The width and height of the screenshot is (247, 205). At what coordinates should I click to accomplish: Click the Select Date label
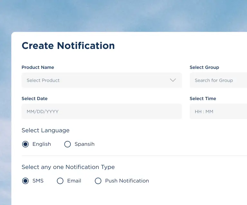pos(34,98)
